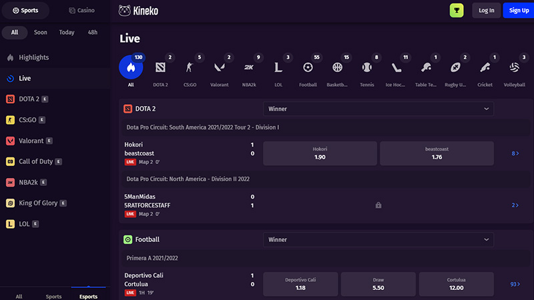Viewport: 534px width, 300px height.
Task: Expand 2 more markets for 5ManMidas match
Action: (515, 205)
